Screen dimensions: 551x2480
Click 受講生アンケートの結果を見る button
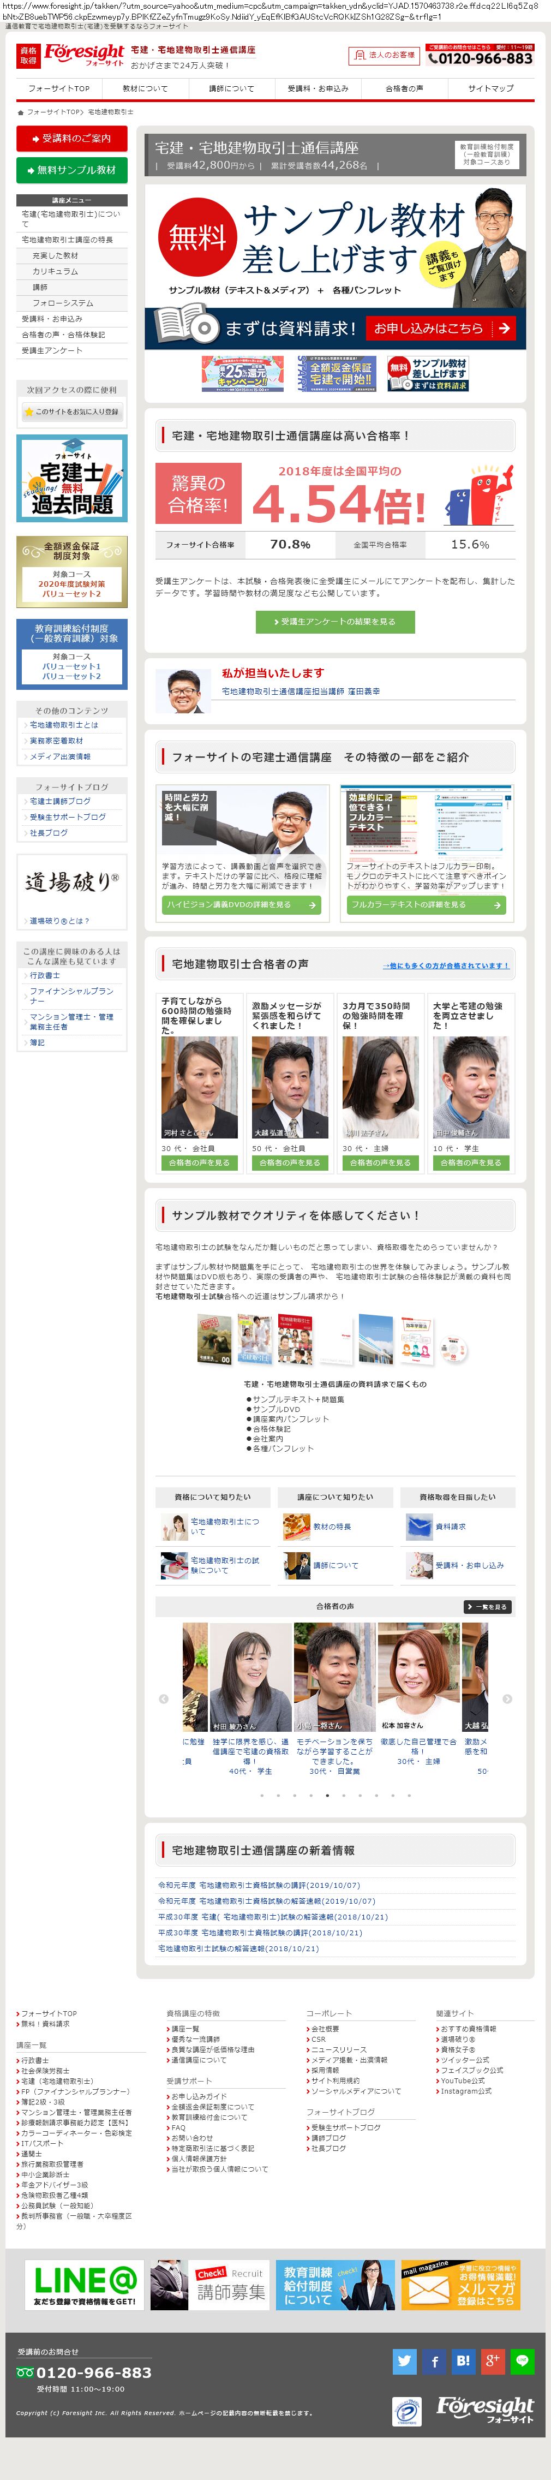(334, 622)
